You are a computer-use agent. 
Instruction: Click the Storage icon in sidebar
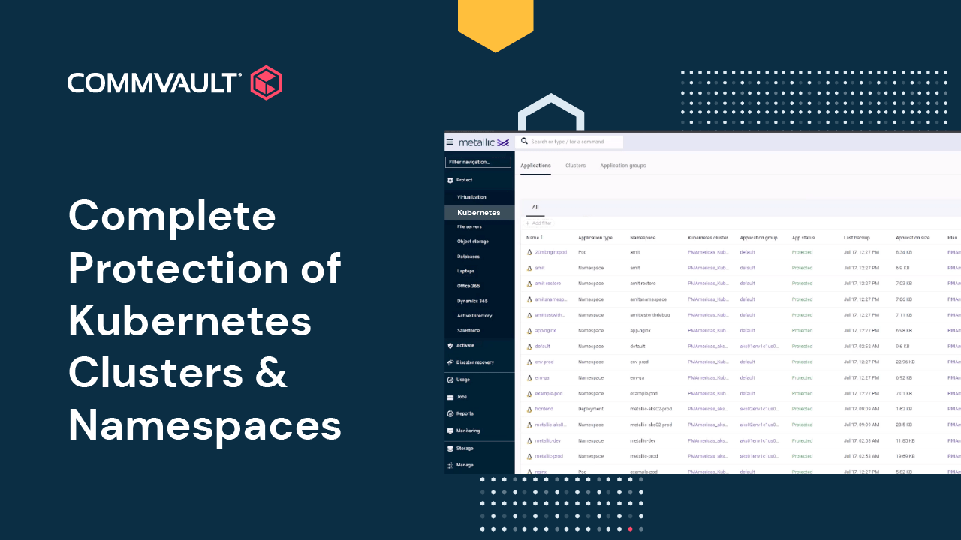tap(450, 448)
